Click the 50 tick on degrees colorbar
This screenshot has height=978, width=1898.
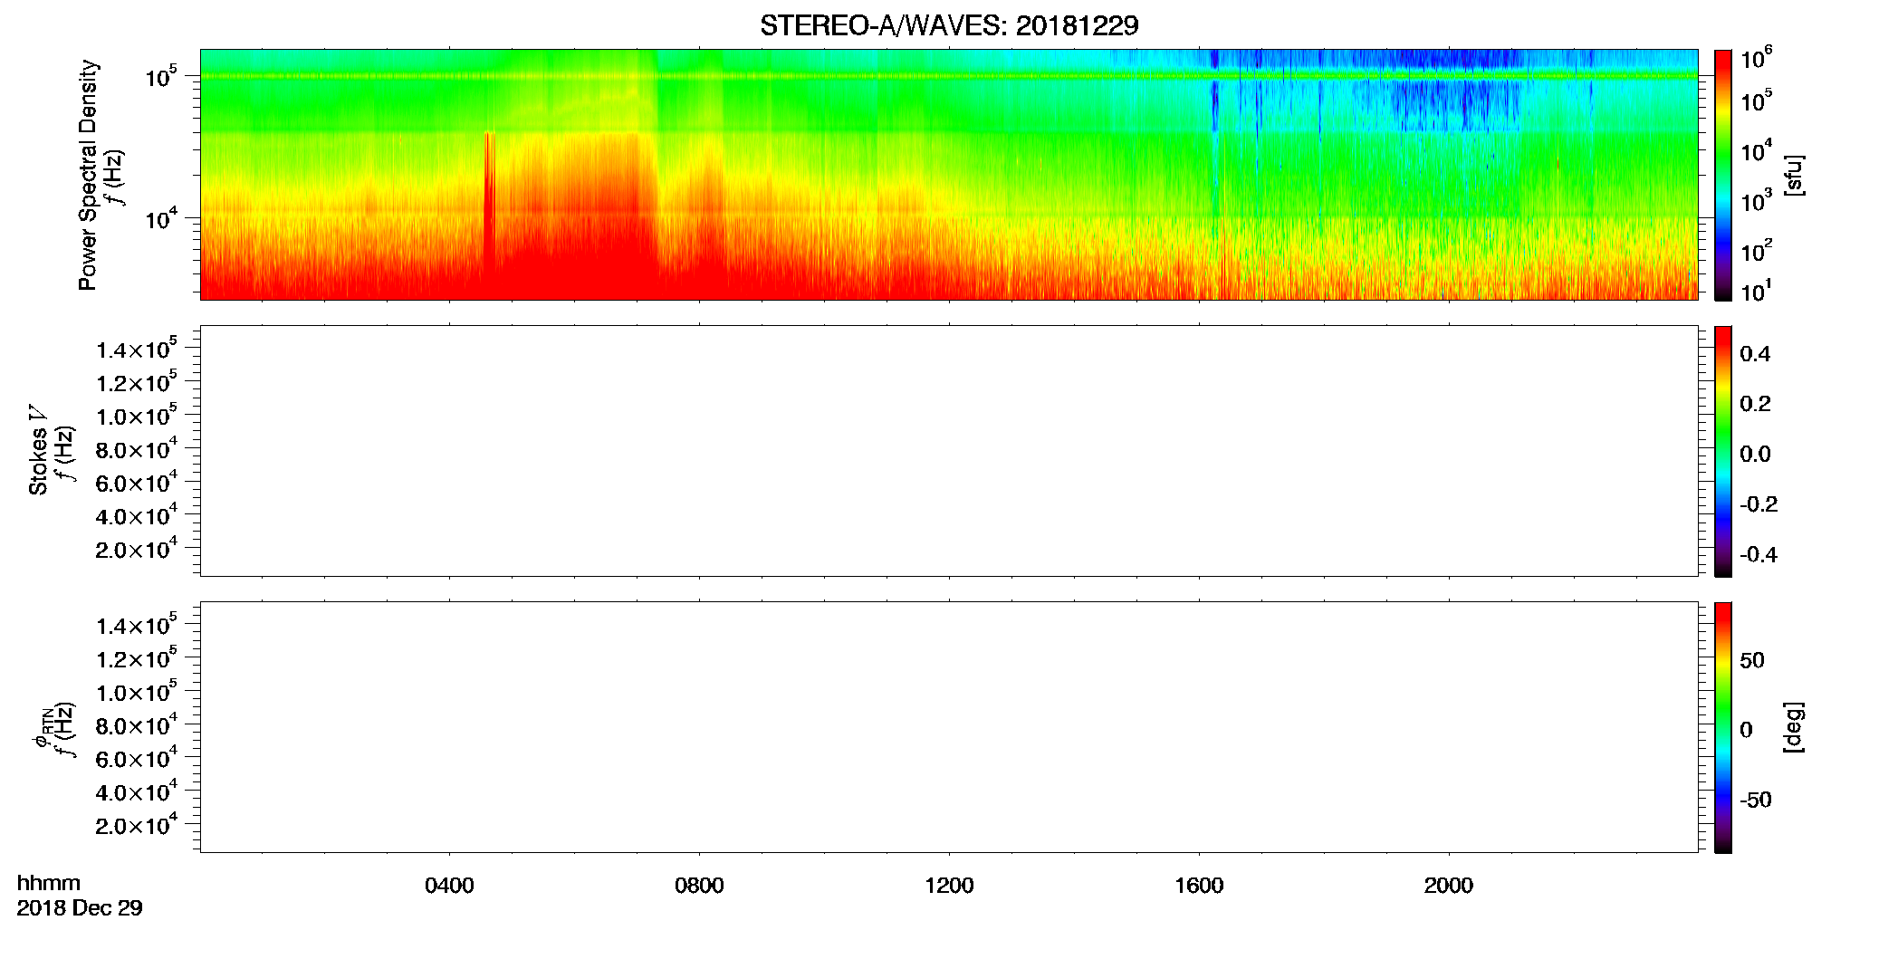1752,660
